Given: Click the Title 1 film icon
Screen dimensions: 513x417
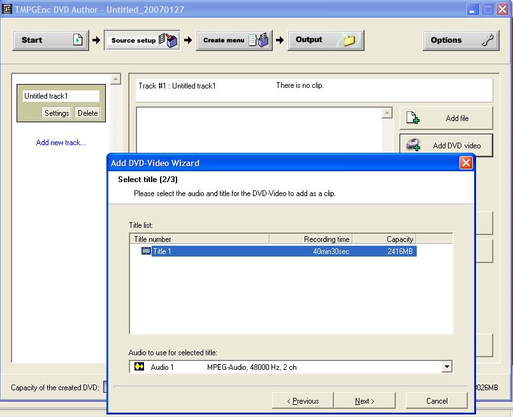Looking at the screenshot, I should pos(146,251).
